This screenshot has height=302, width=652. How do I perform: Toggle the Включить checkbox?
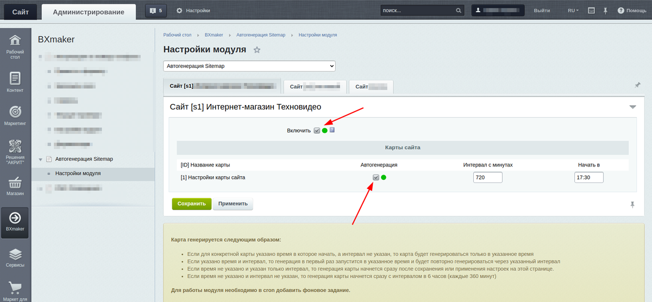[317, 131]
